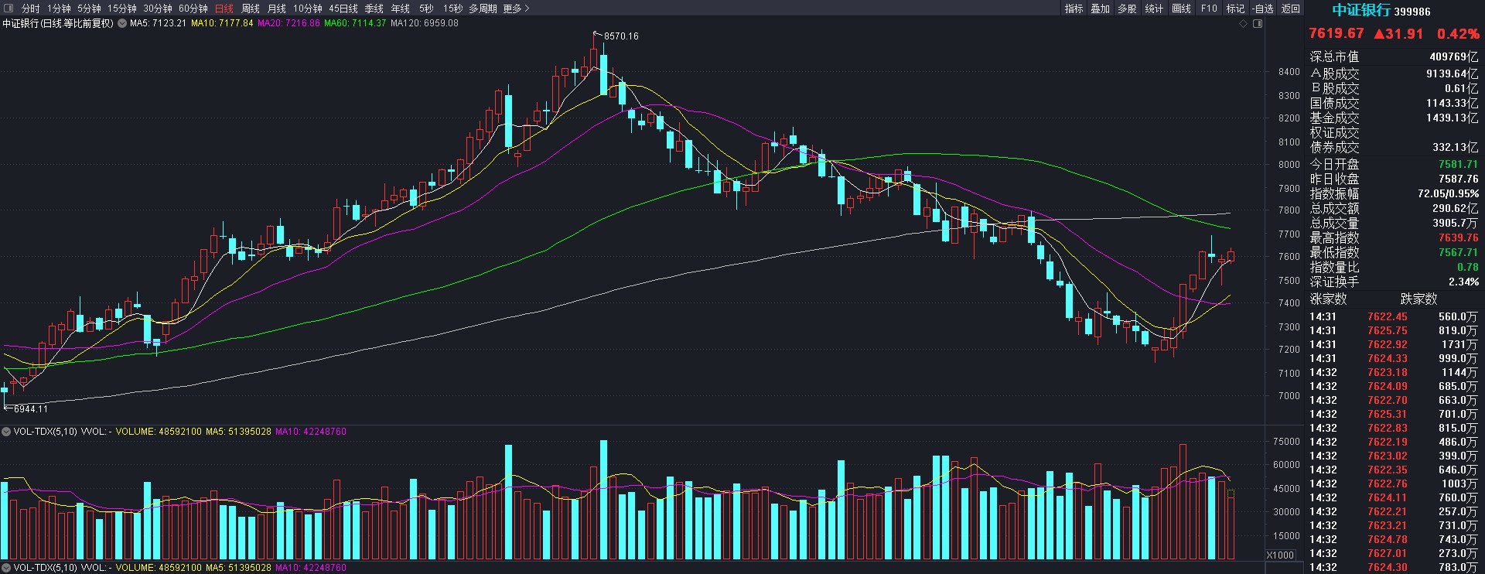Click the 8570.16 peak price marker
Image resolution: width=1485 pixels, height=574 pixels.
620,36
